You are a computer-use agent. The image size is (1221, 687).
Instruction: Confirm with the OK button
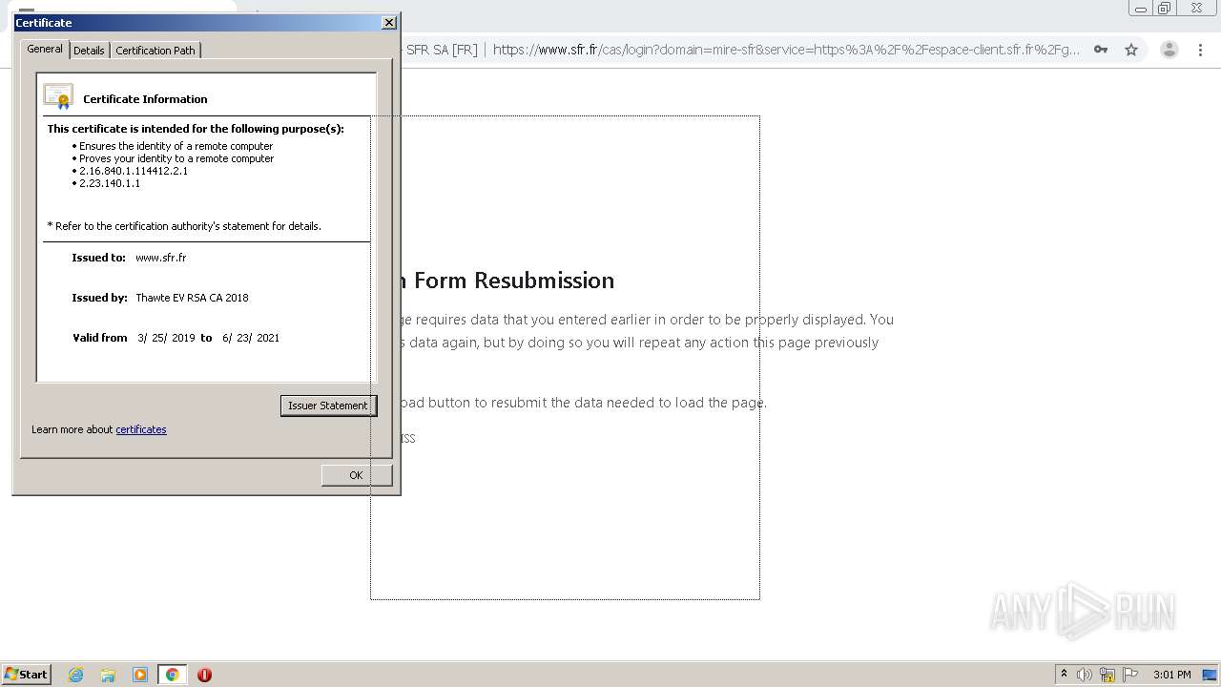(356, 475)
